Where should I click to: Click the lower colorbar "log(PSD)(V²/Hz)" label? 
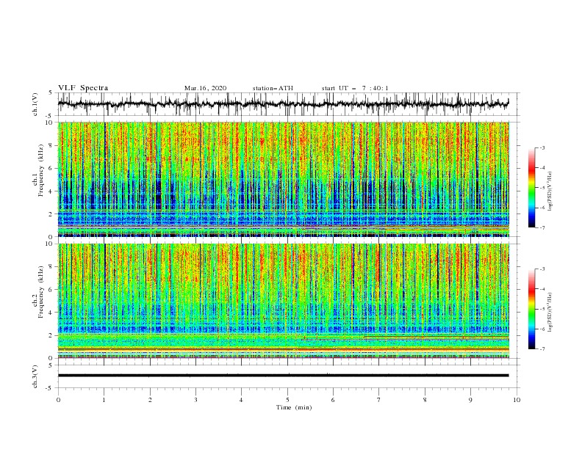550,313
